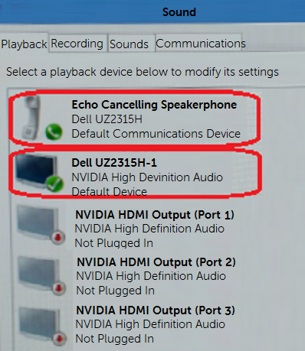This screenshot has width=305, height=351.
Task: Open the Recording tab
Action: [x=77, y=43]
